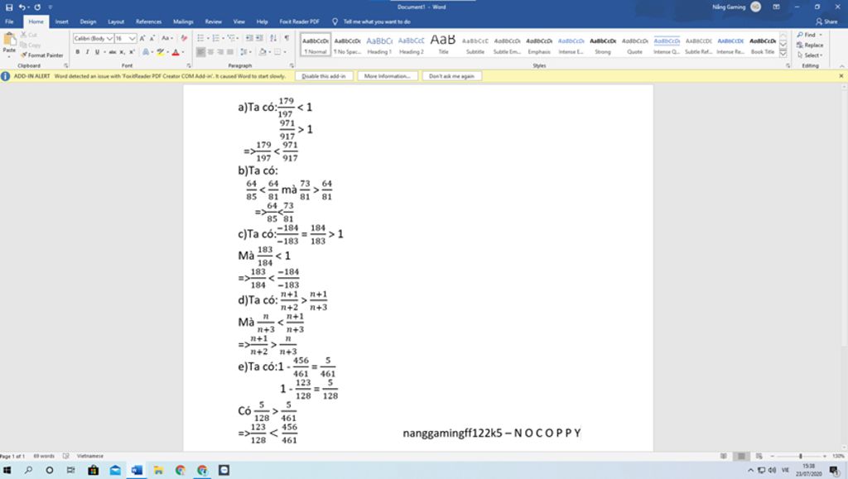Switch to the Design ribbon tab
Viewport: 848px width, 479px height.
click(x=88, y=22)
